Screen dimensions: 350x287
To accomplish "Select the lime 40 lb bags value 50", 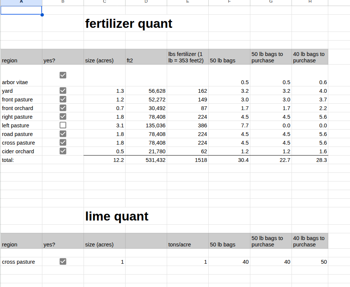I will pyautogui.click(x=310, y=262).
